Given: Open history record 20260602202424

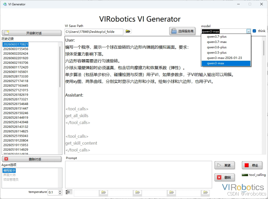Looking at the screenshot, I should click(x=16, y=53).
